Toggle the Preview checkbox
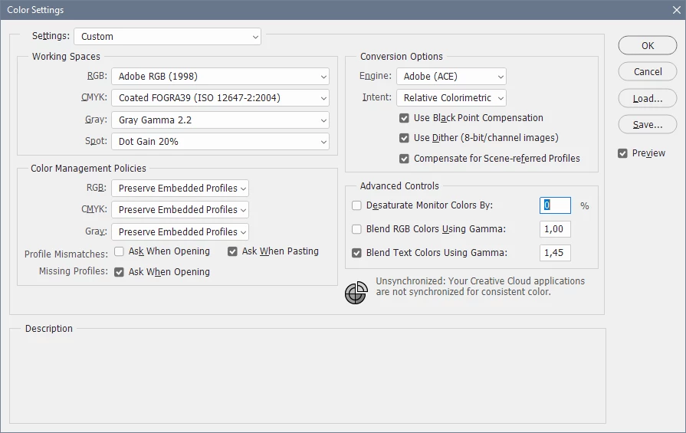The height and width of the screenshot is (433, 686). (x=622, y=153)
